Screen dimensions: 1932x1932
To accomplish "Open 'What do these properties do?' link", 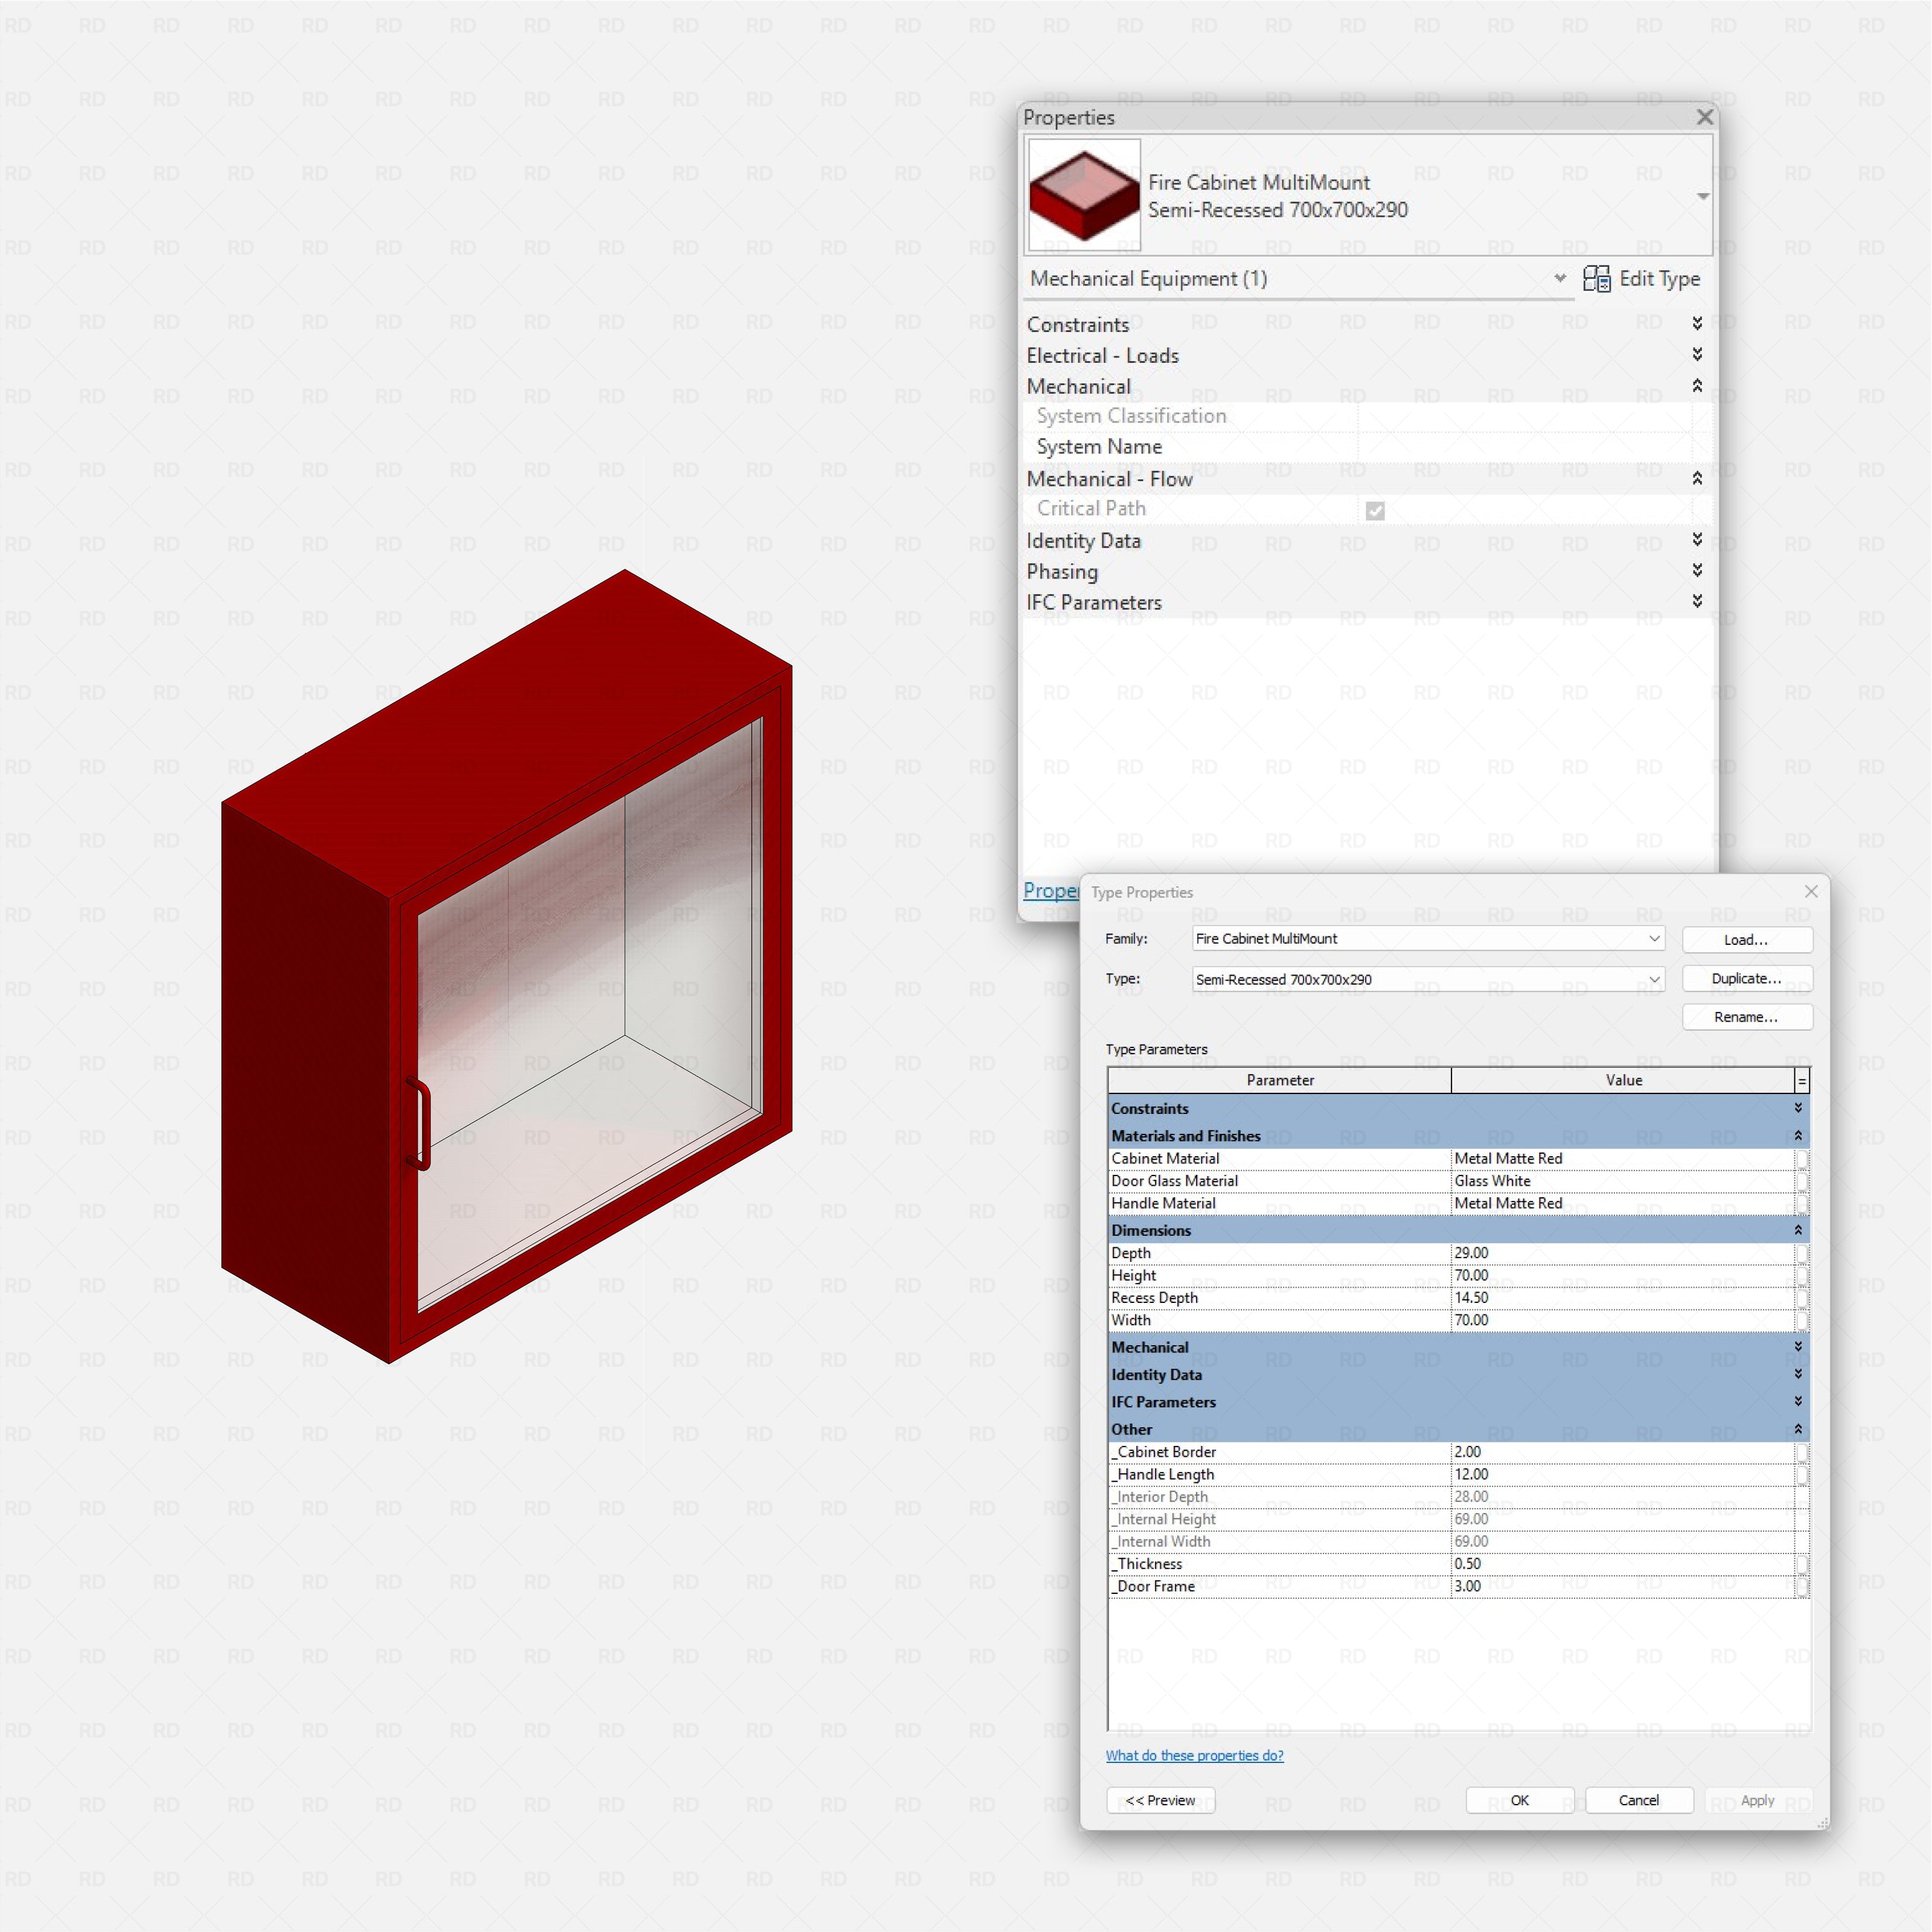I will [1194, 1756].
